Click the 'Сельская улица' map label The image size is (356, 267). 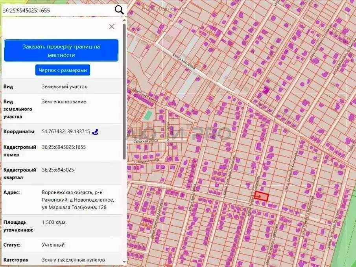pos(146,141)
